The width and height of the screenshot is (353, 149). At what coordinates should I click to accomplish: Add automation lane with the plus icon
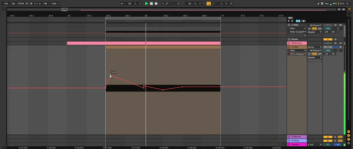(305, 35)
